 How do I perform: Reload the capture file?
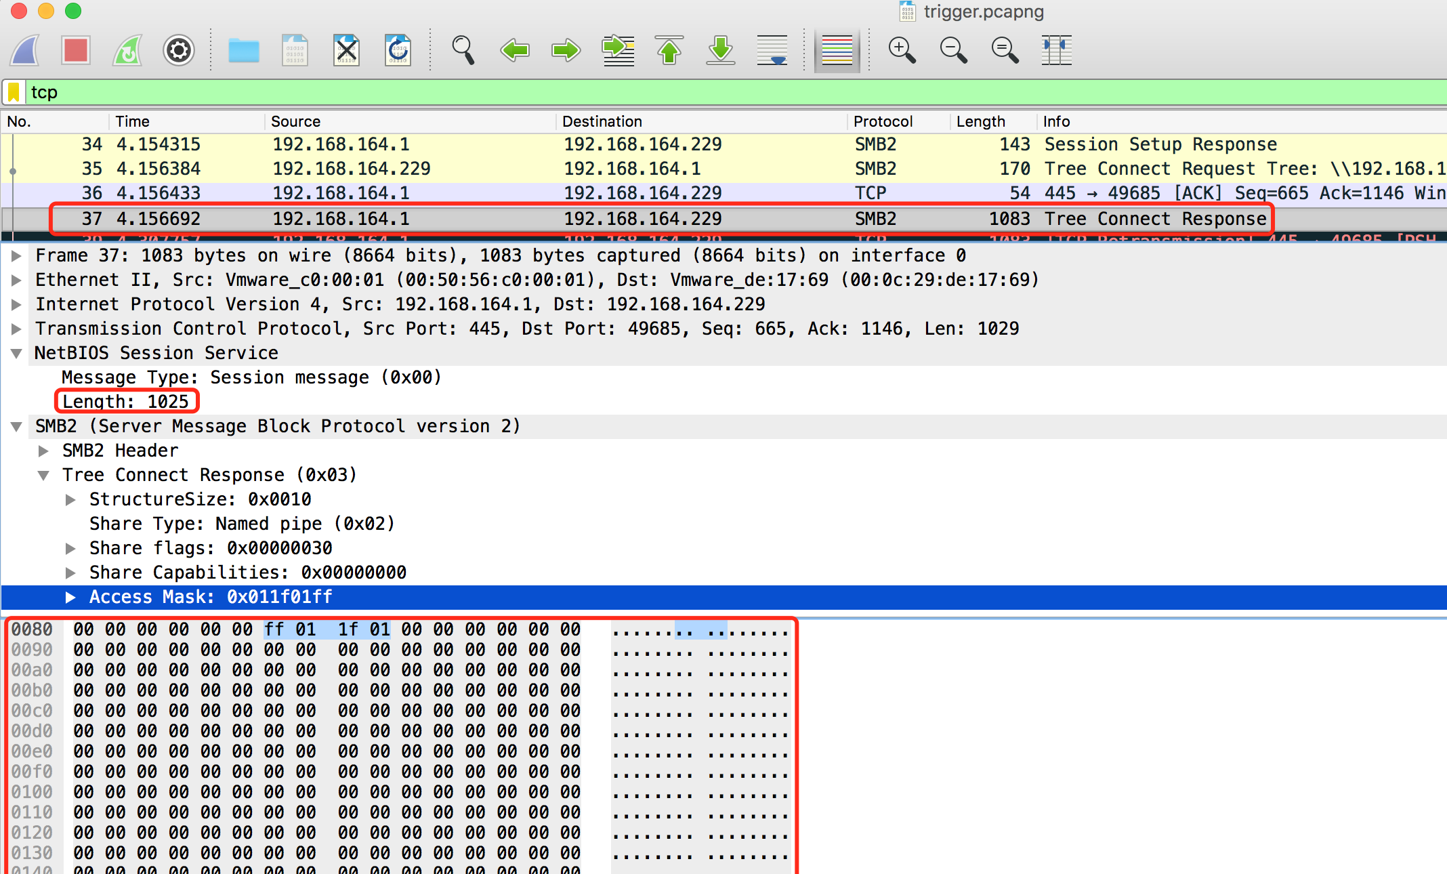(398, 50)
